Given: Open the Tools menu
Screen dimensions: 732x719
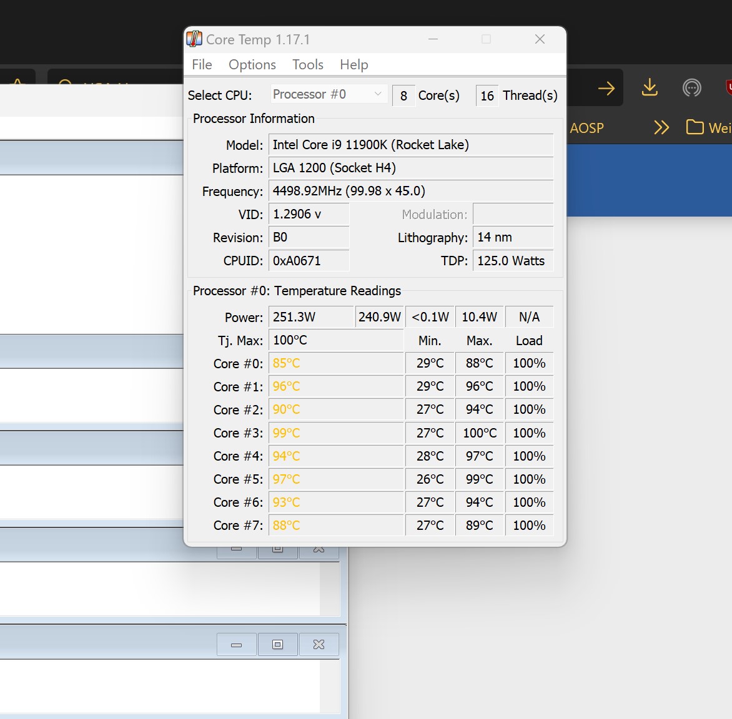Looking at the screenshot, I should [x=308, y=64].
